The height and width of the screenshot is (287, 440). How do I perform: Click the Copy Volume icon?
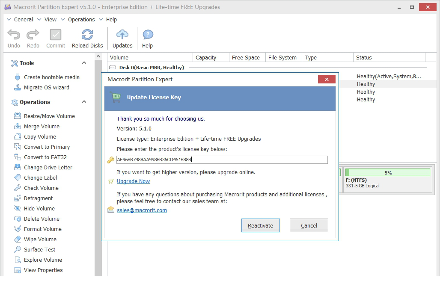[x=18, y=136]
